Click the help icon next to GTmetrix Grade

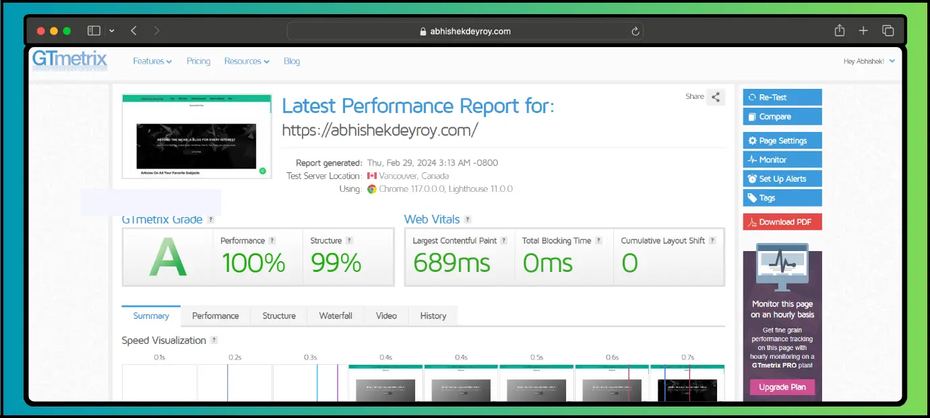pos(211,219)
